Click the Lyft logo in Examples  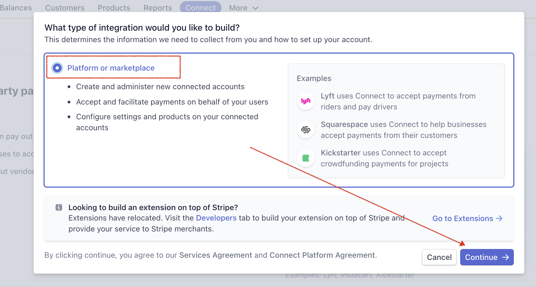tap(306, 101)
